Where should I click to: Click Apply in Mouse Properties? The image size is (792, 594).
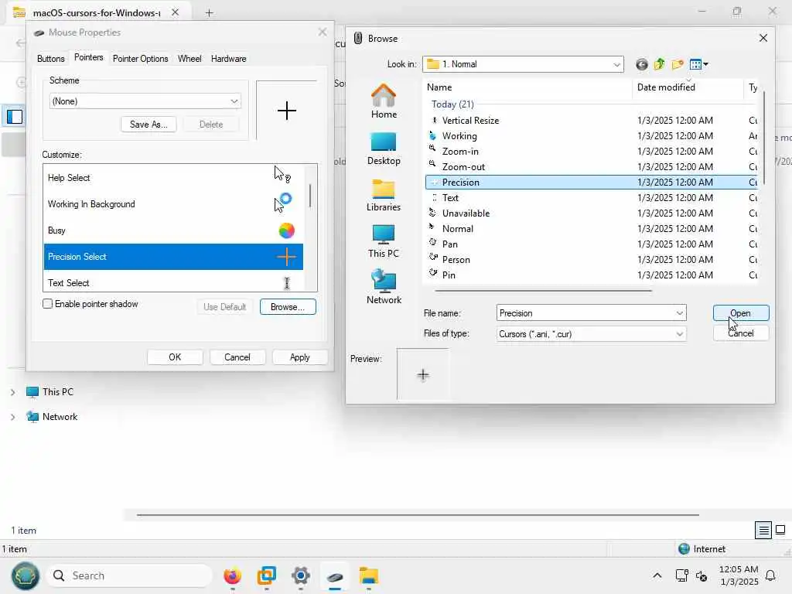point(299,357)
